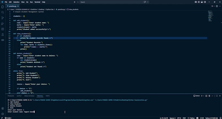222x119 pixels.
Task: Open terminal launch profile dropdown arrow
Action: (x=204, y=96)
